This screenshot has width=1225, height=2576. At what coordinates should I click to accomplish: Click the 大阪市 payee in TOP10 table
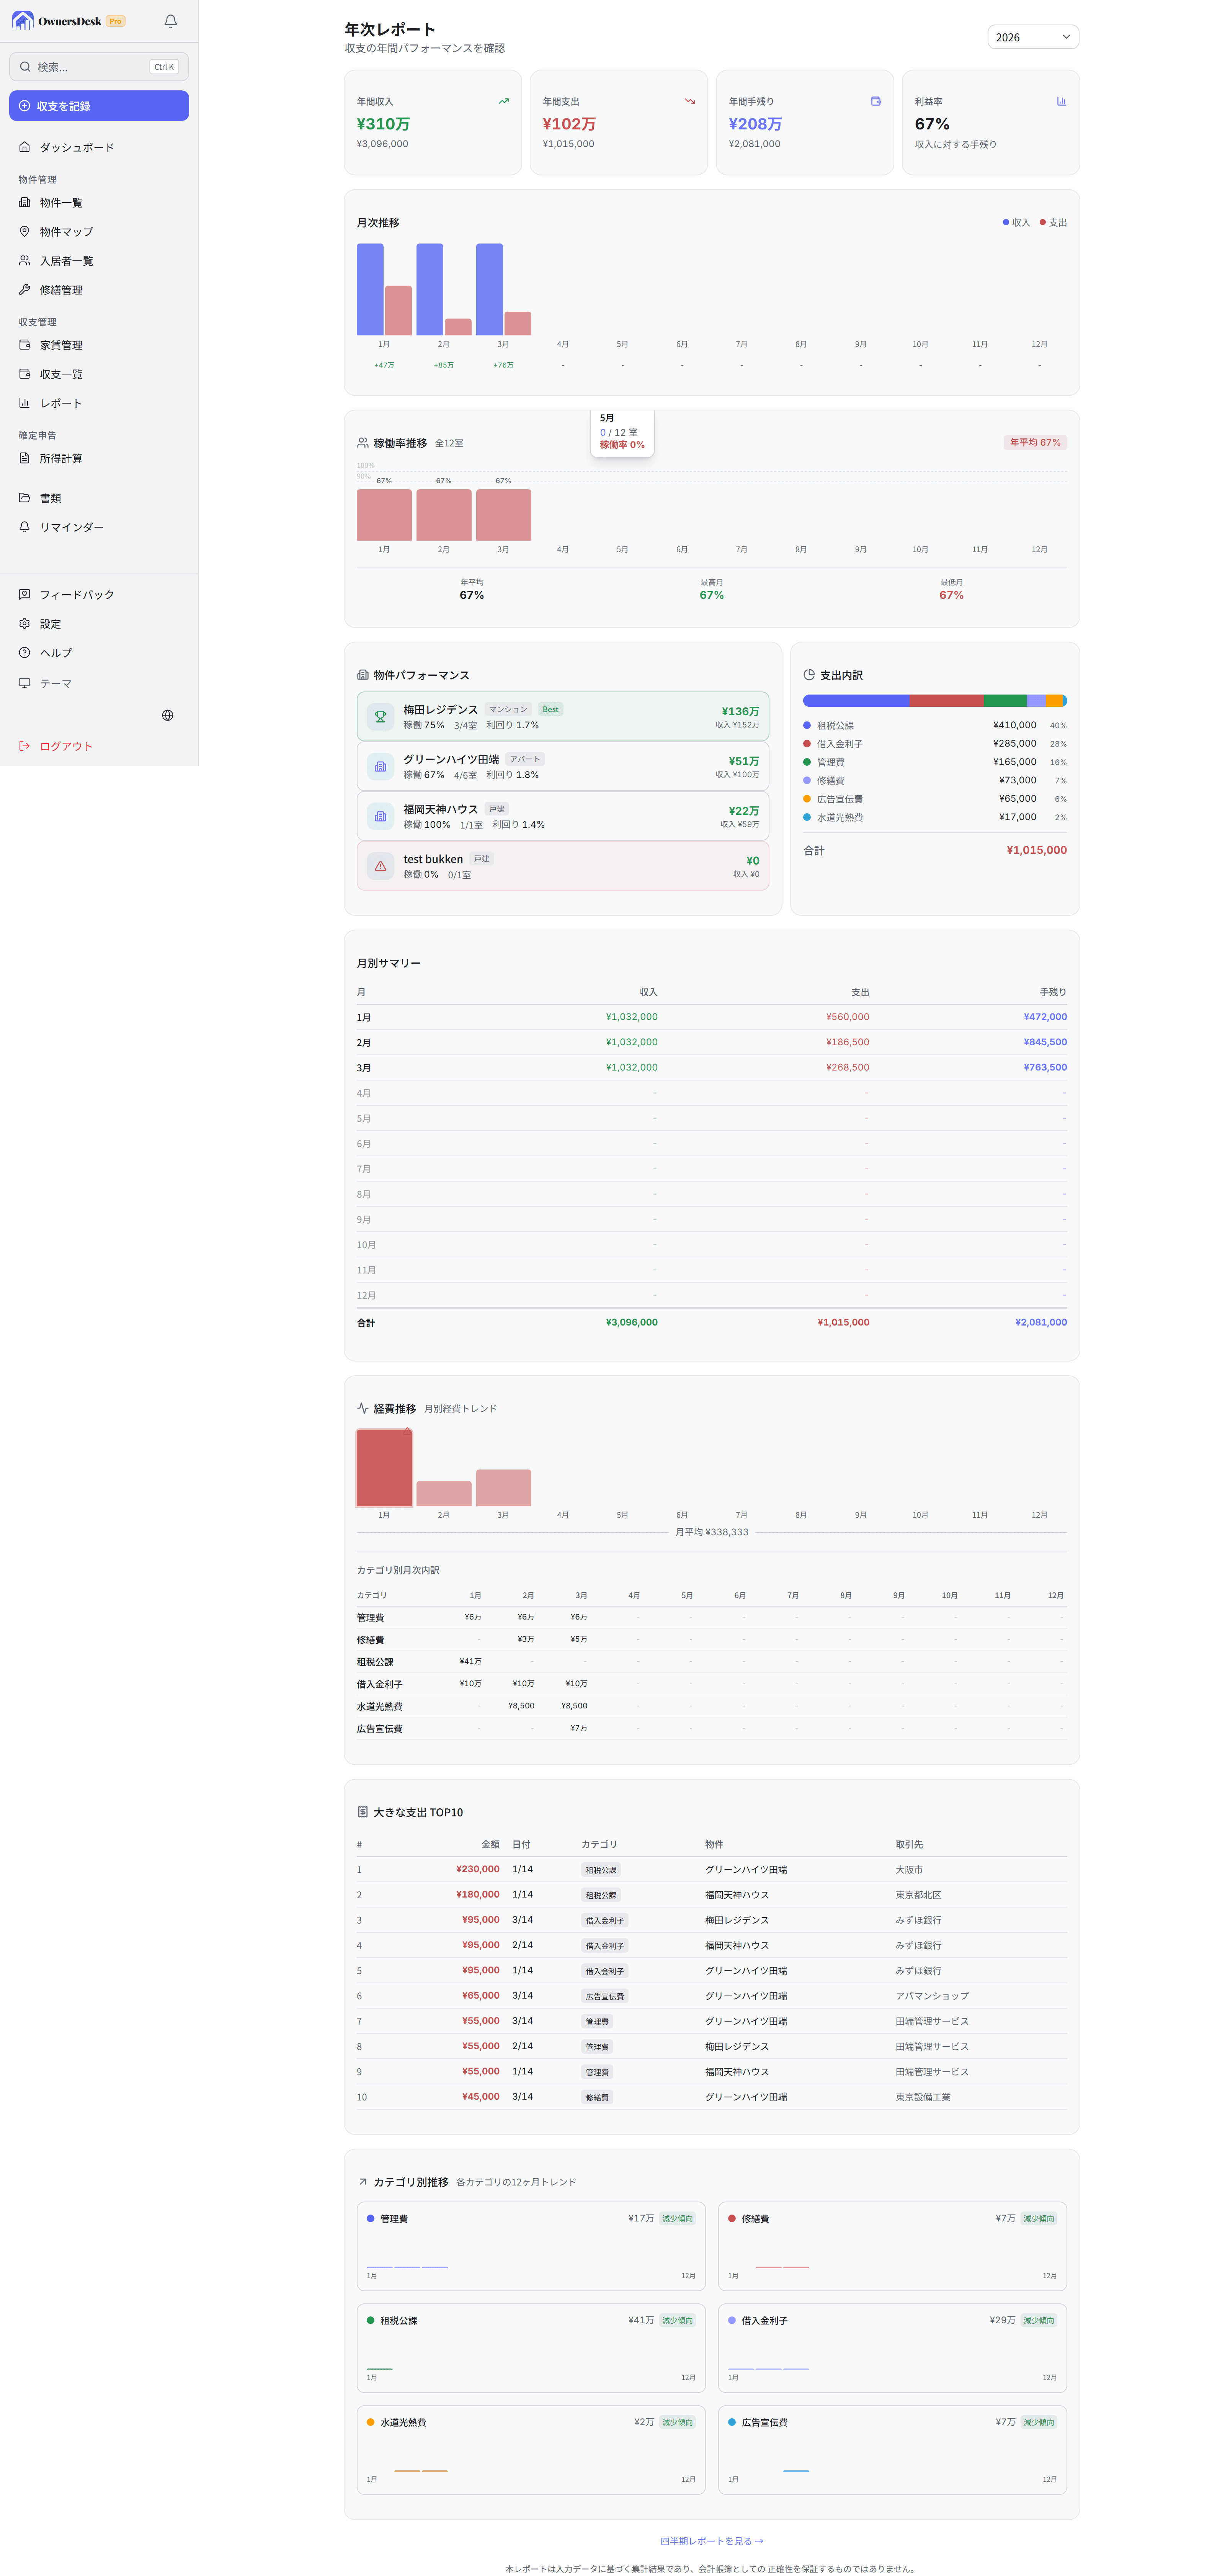point(909,1869)
